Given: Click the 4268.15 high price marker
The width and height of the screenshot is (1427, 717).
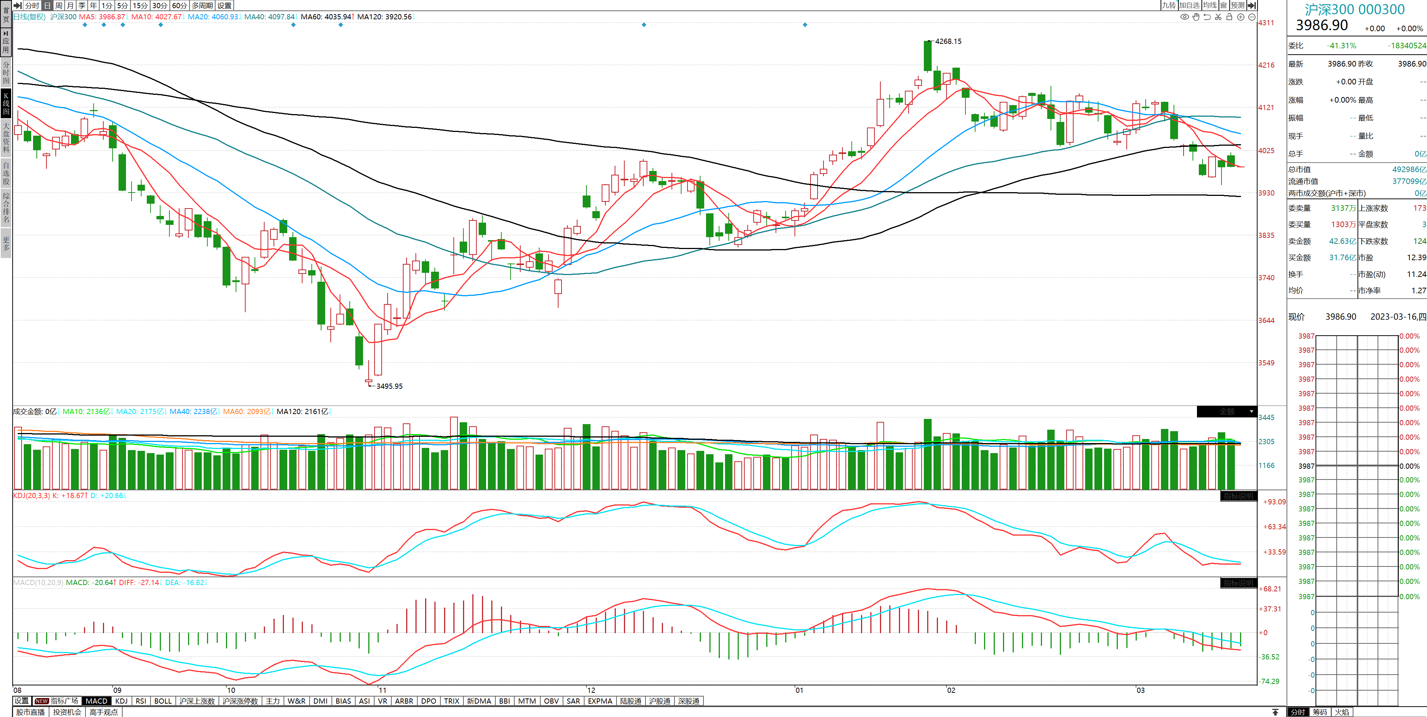Looking at the screenshot, I should coord(948,42).
